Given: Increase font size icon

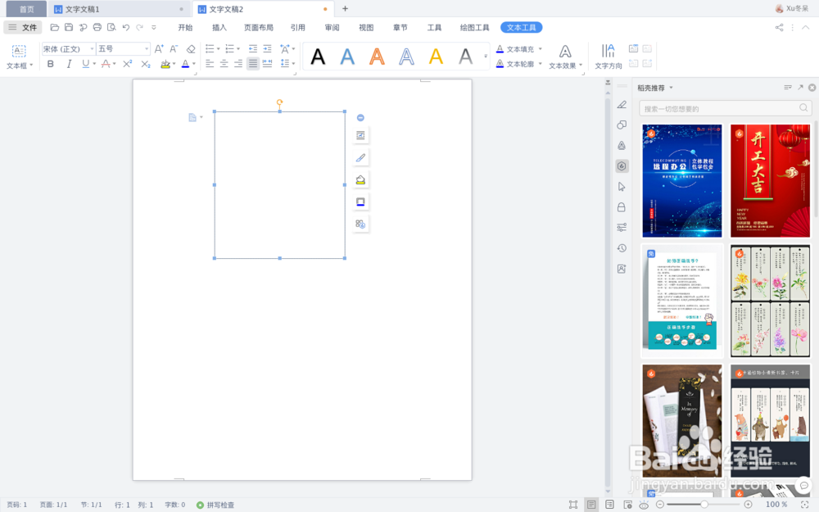Looking at the screenshot, I should [159, 48].
